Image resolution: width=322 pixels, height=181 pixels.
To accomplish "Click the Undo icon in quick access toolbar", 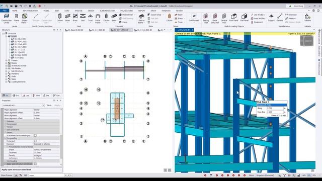I will [21, 6].
